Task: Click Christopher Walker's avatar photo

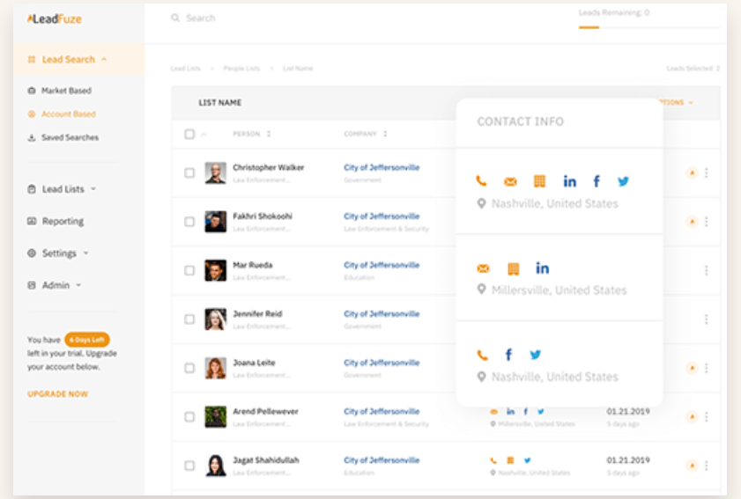Action: tap(216, 172)
